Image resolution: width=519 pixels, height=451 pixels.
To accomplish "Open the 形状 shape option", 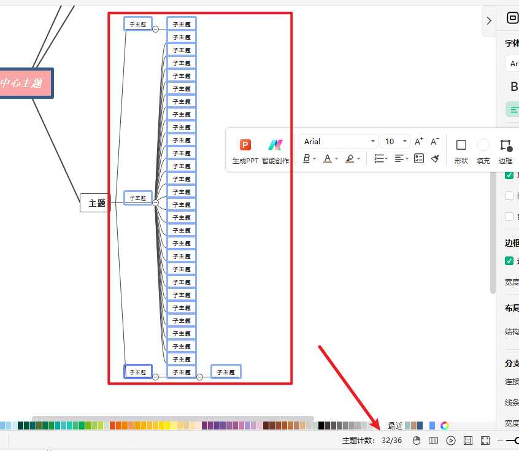I will (461, 152).
